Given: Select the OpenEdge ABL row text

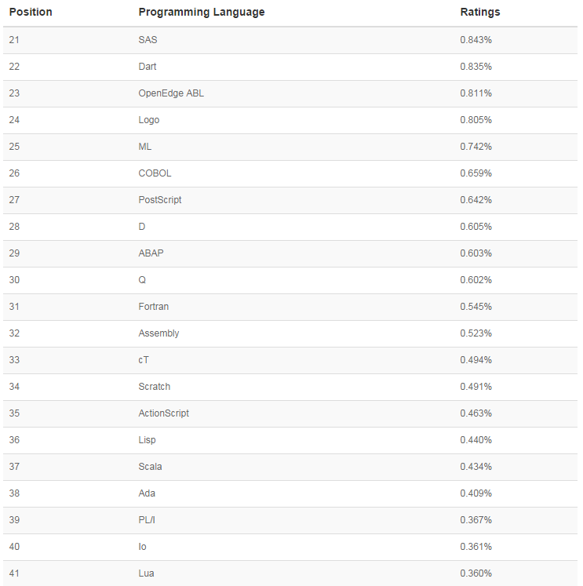Looking at the screenshot, I should [x=171, y=93].
